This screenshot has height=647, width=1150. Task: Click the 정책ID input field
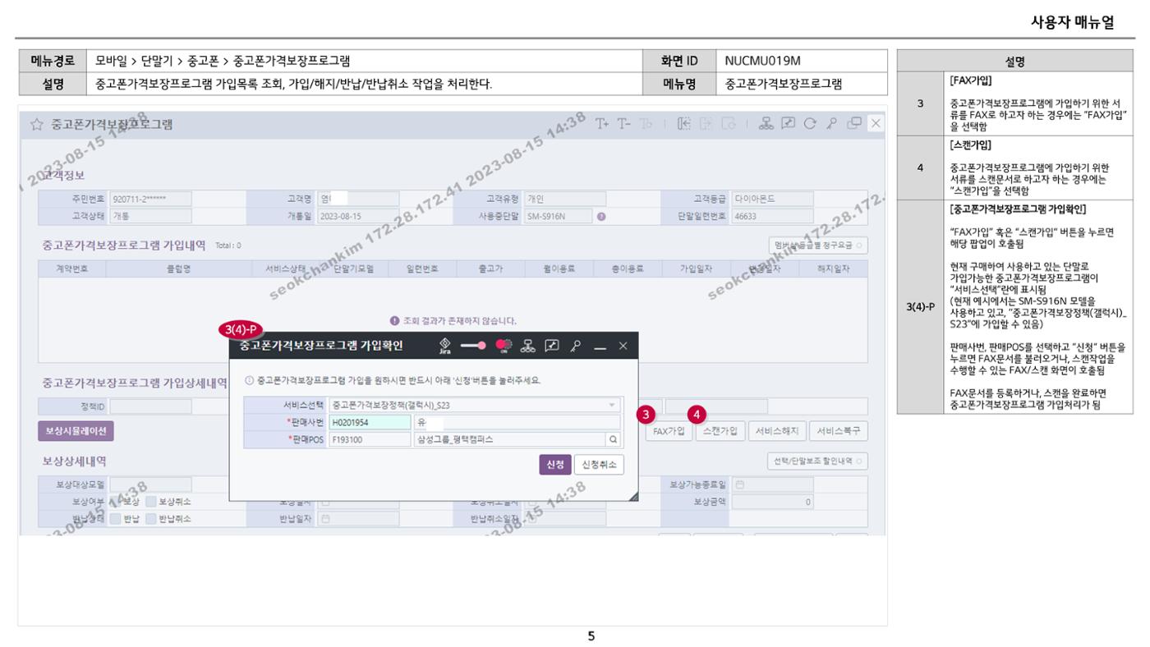pos(150,406)
